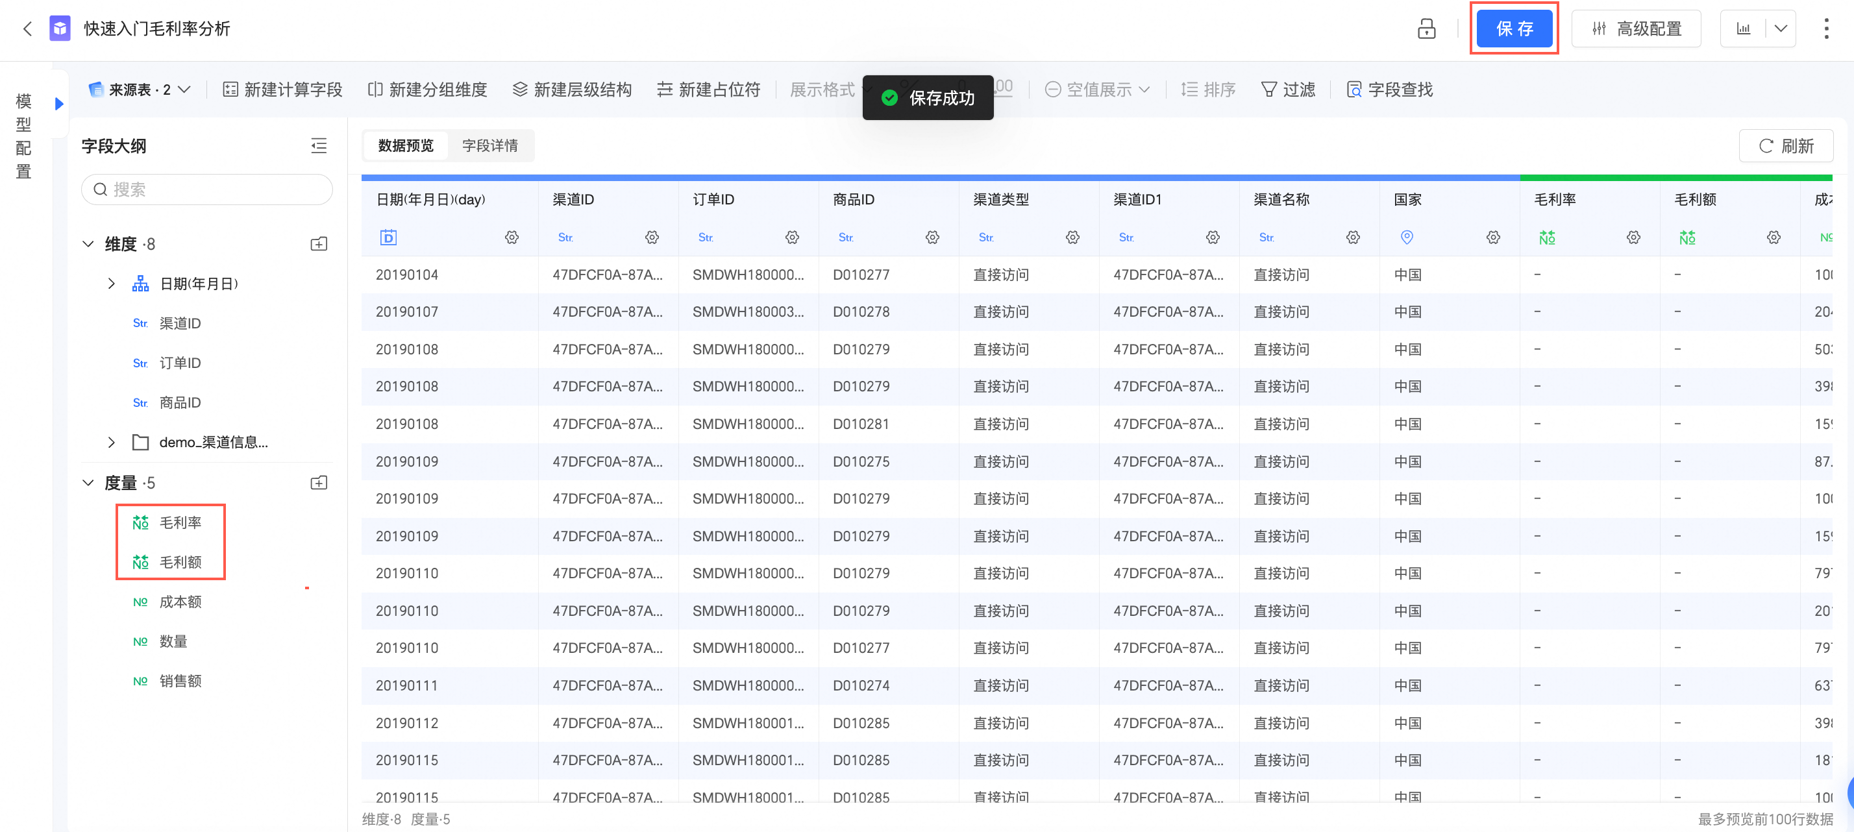Image resolution: width=1854 pixels, height=832 pixels.
Task: Click add folder icon beside 维度
Action: [x=319, y=244]
